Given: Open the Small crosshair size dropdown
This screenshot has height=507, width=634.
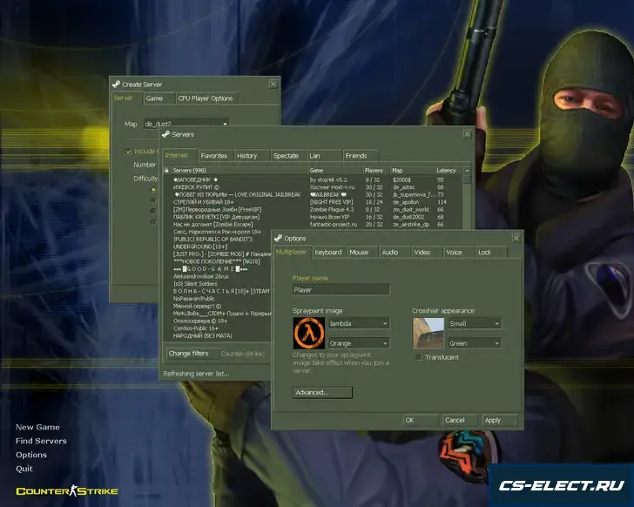Looking at the screenshot, I should pos(475,323).
